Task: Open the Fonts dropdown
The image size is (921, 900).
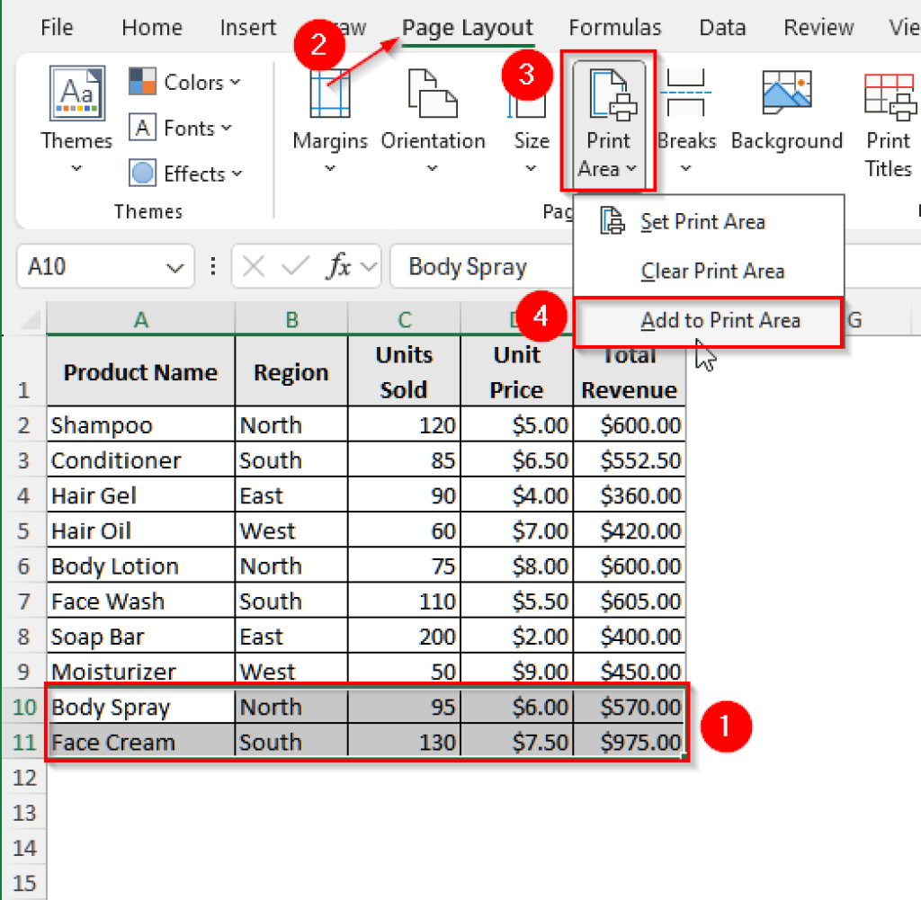Action: pyautogui.click(x=181, y=128)
